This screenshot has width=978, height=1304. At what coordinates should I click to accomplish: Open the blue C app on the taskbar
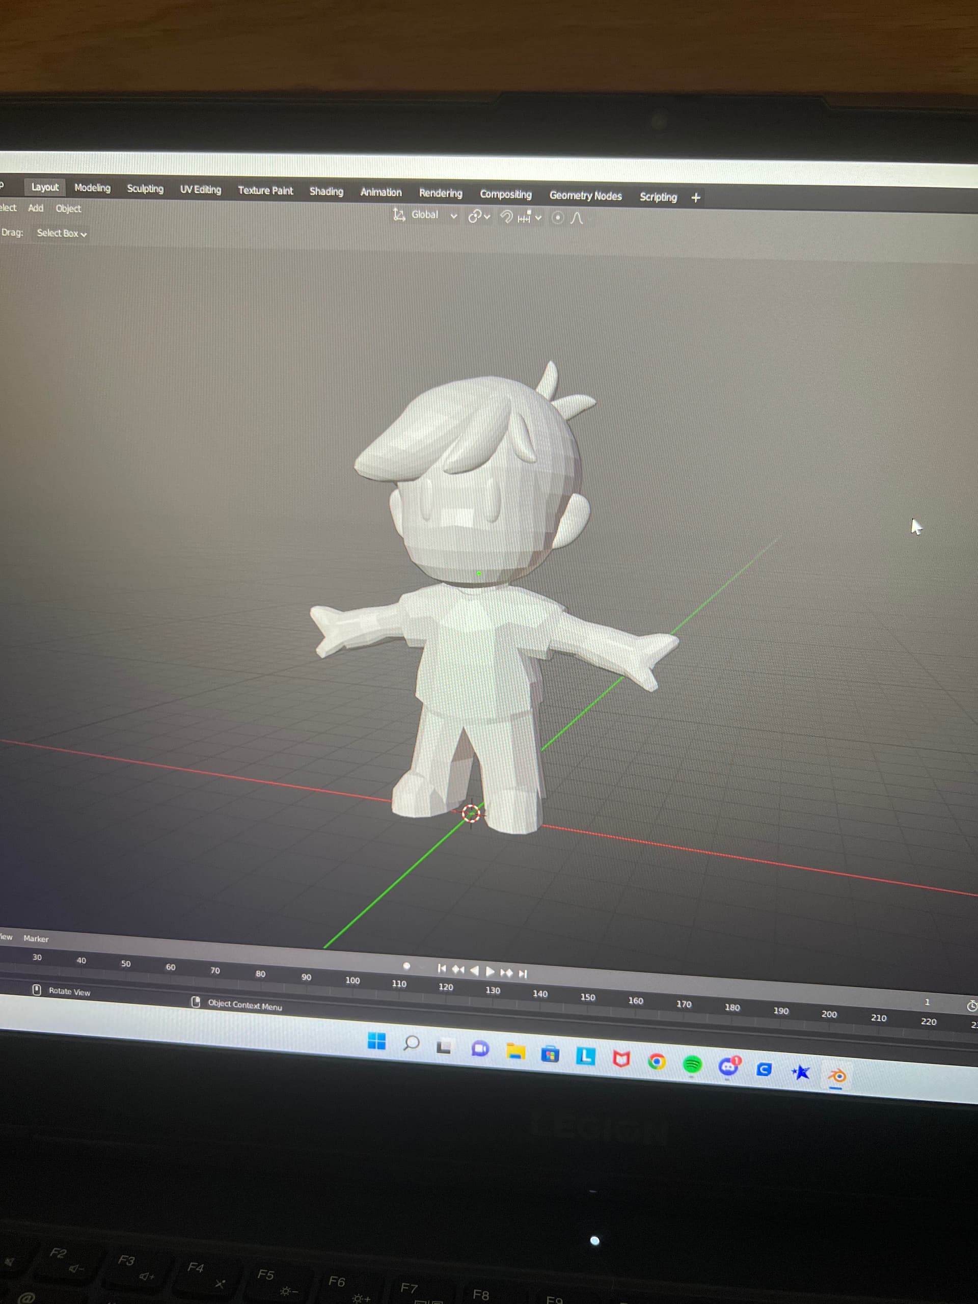764,1069
